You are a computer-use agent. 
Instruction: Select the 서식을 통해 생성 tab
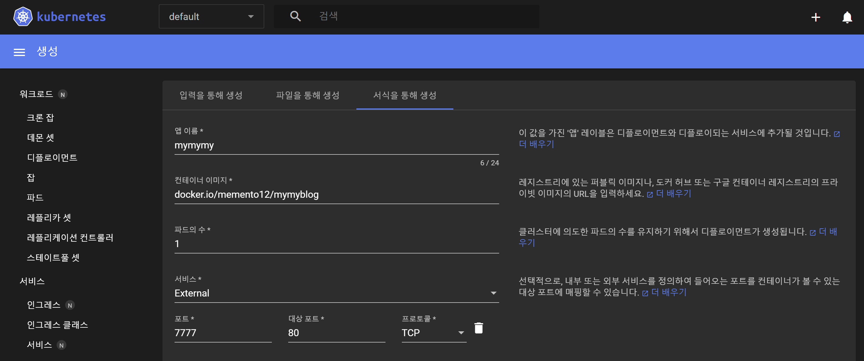[x=405, y=95]
